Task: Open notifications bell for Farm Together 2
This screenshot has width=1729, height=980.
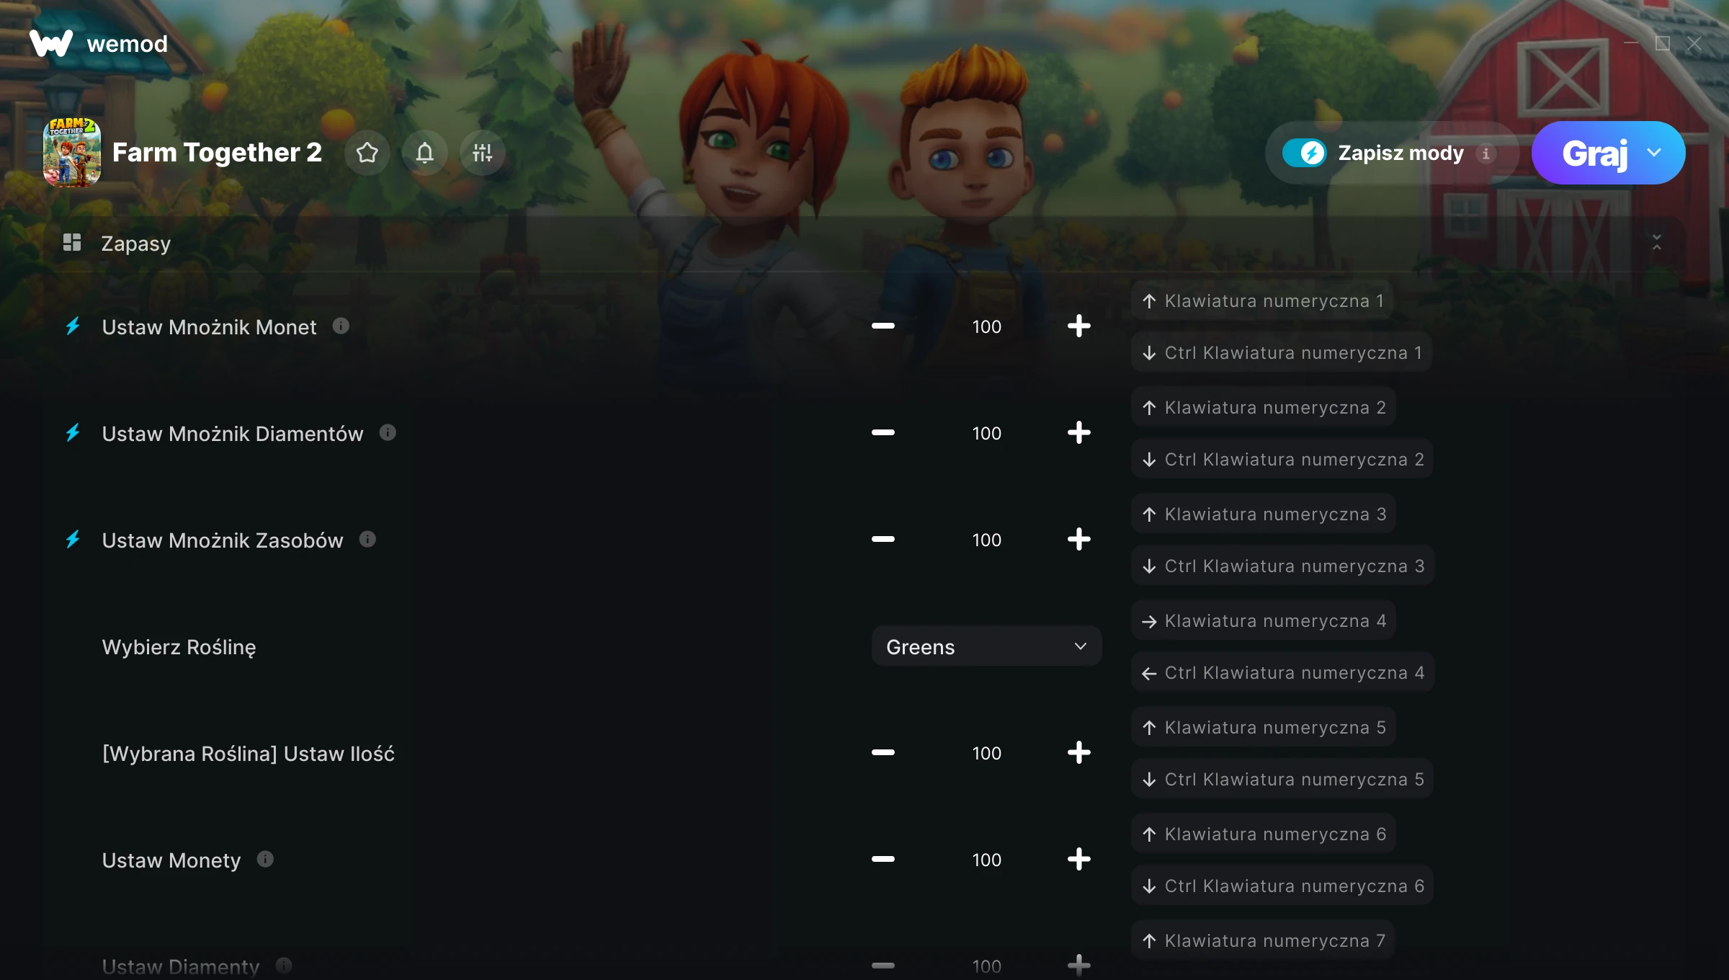Action: click(425, 153)
